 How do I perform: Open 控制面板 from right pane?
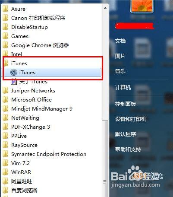126,104
